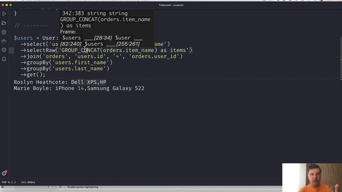Click the output line Marie Boyle: iPhone 14

coord(79,89)
